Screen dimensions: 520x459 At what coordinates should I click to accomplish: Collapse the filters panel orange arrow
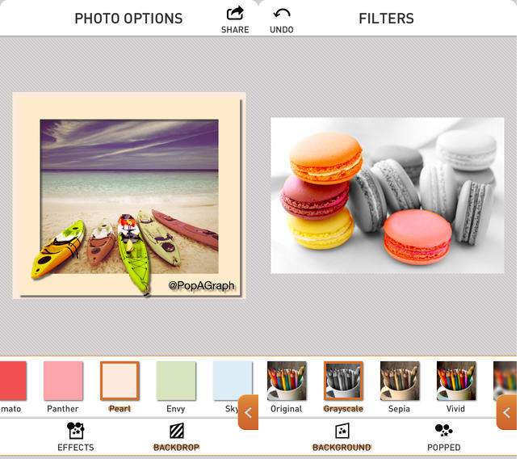[506, 412]
